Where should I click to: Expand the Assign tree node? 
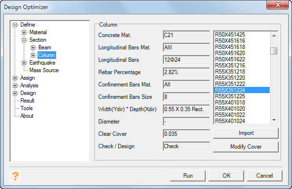click(15, 78)
